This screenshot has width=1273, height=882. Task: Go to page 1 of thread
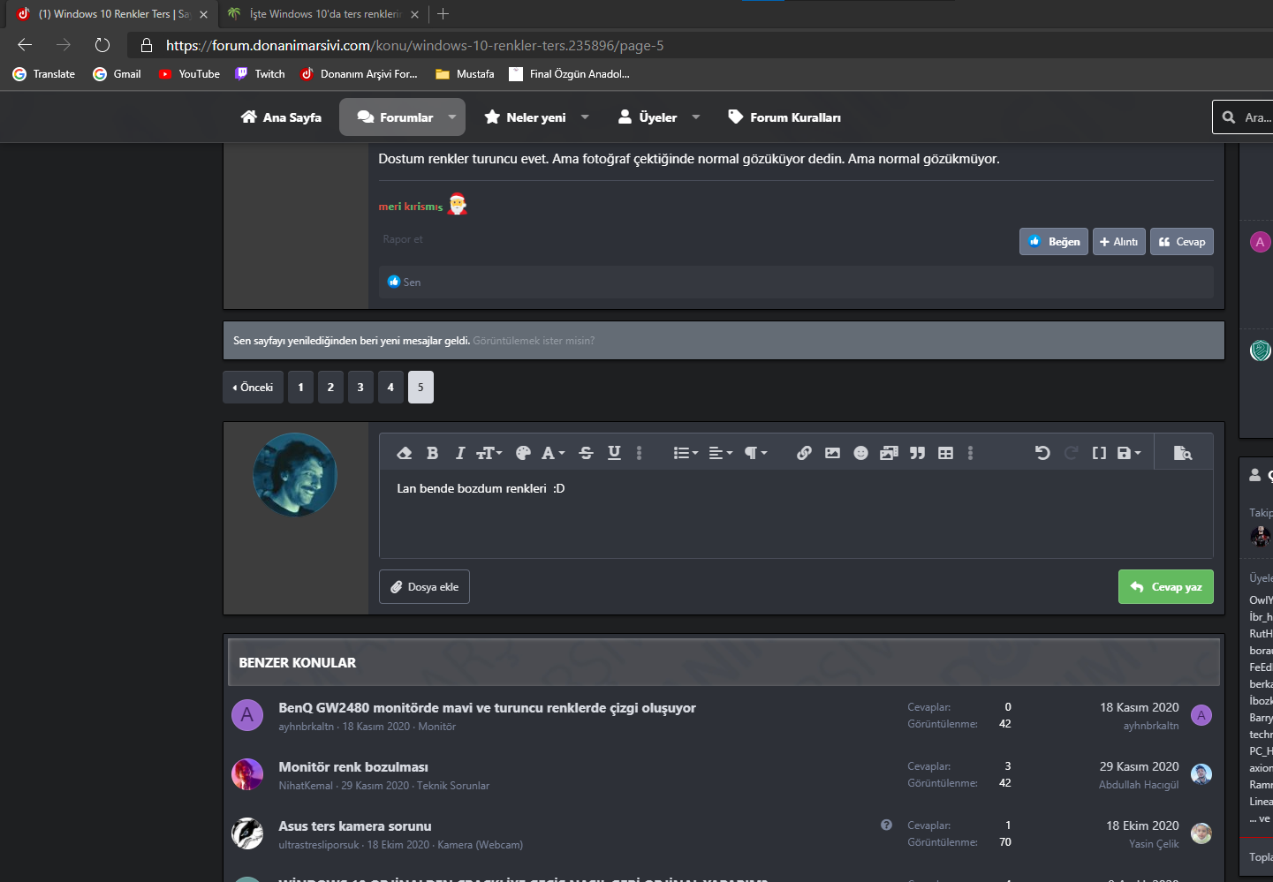(x=300, y=388)
